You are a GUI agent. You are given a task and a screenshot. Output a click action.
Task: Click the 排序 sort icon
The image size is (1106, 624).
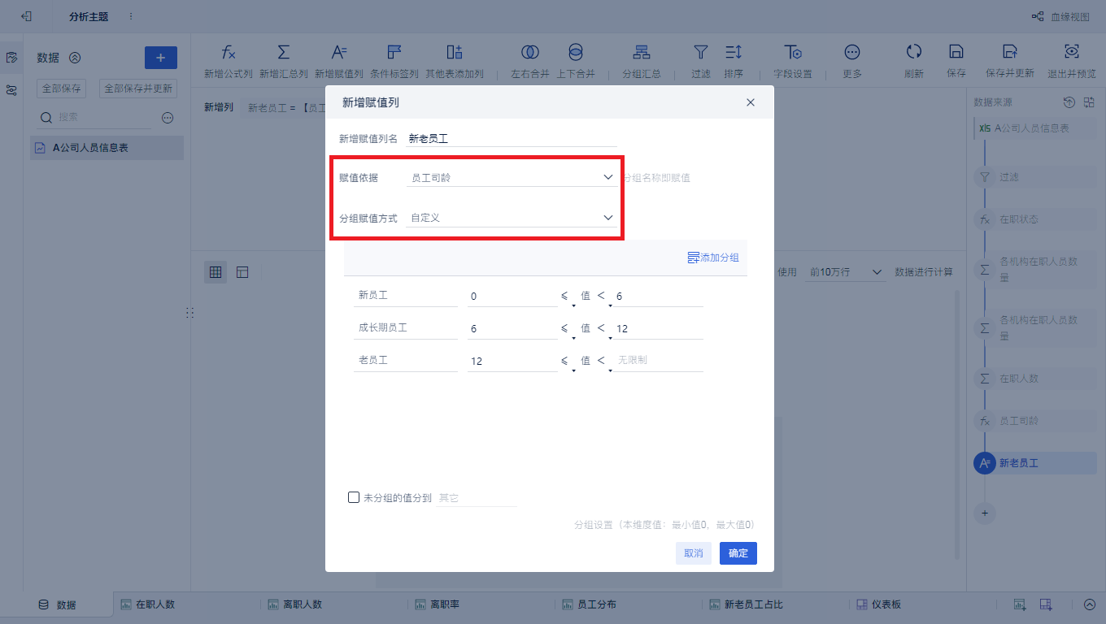[734, 52]
